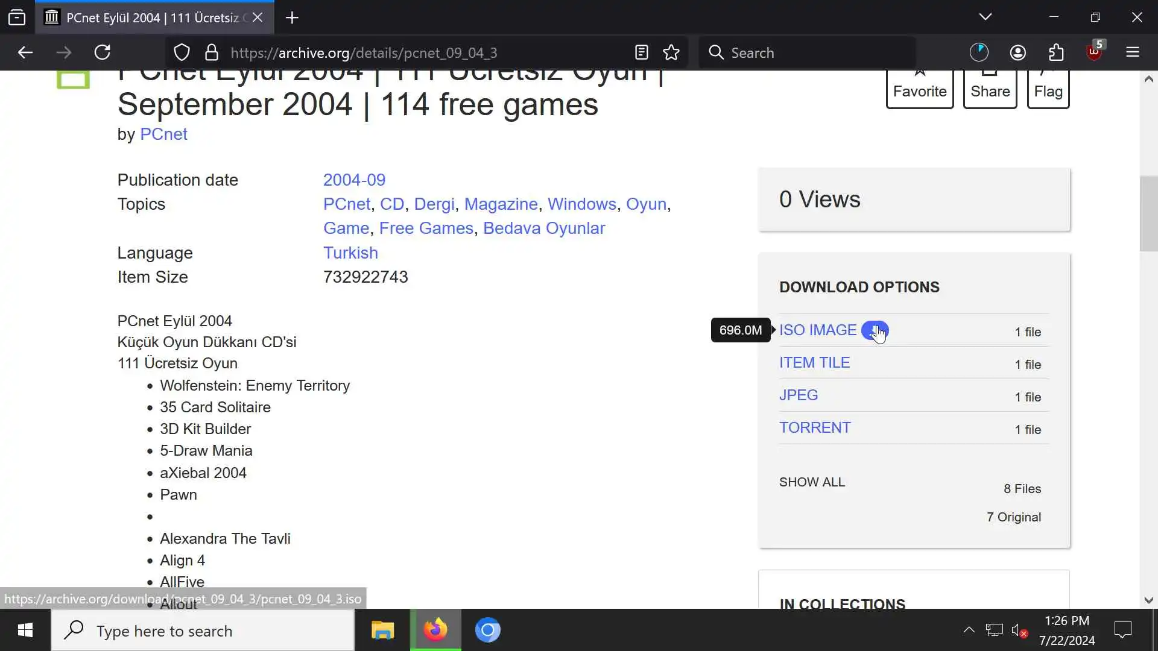Expand the list all tabs chevron
1158x651 pixels.
pos(985,17)
